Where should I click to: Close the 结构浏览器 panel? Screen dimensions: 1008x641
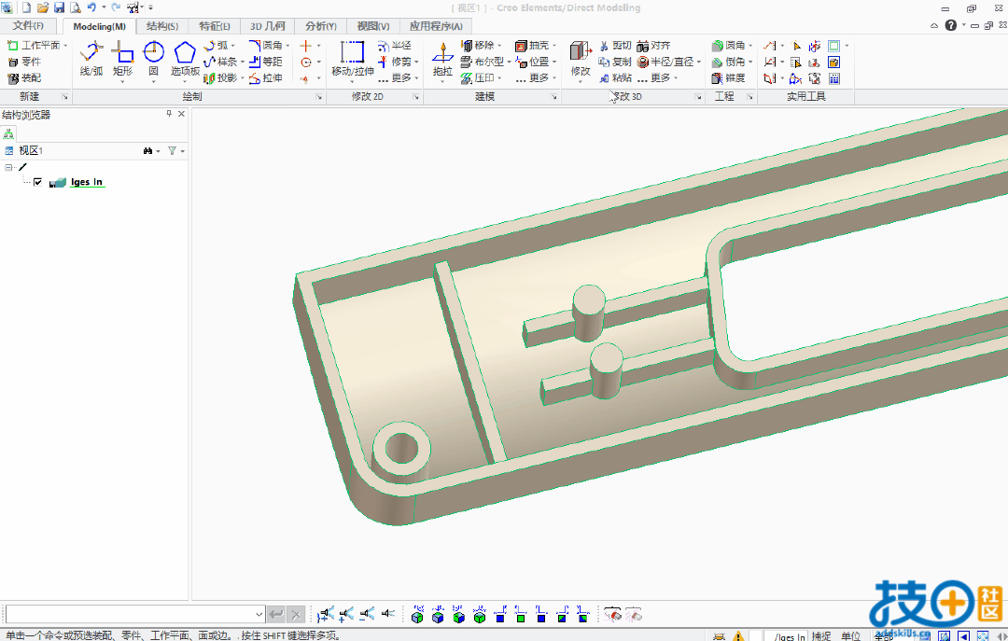[181, 114]
